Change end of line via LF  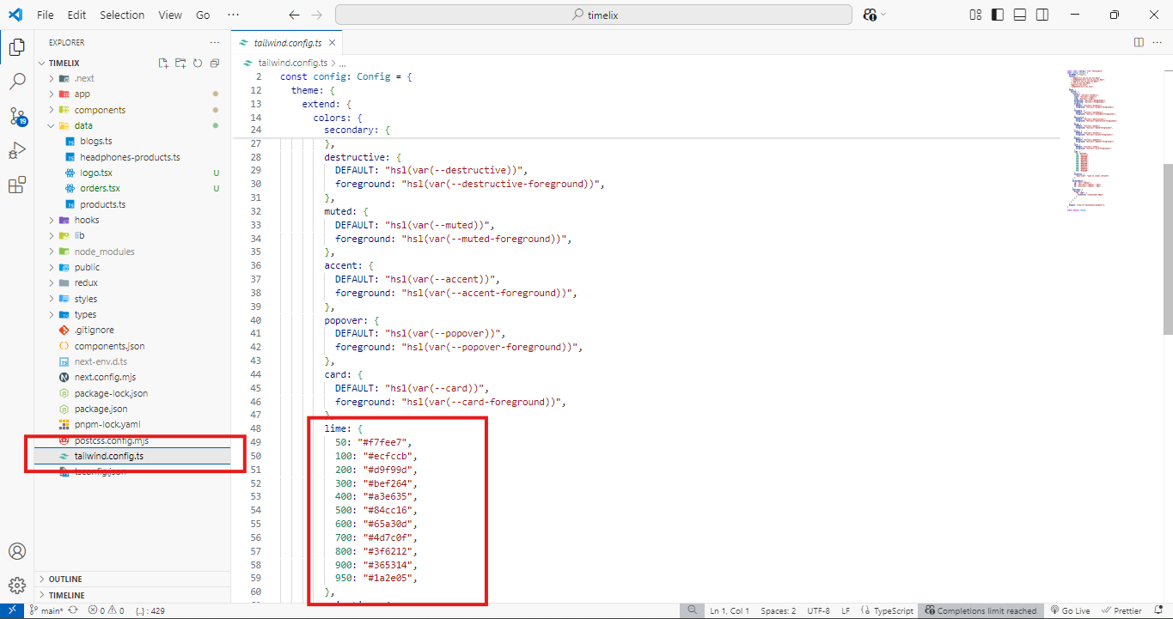click(x=846, y=610)
